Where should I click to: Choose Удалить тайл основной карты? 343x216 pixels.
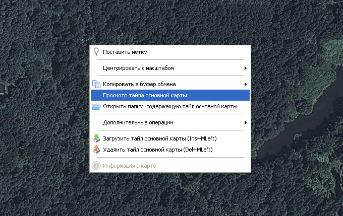click(x=157, y=150)
